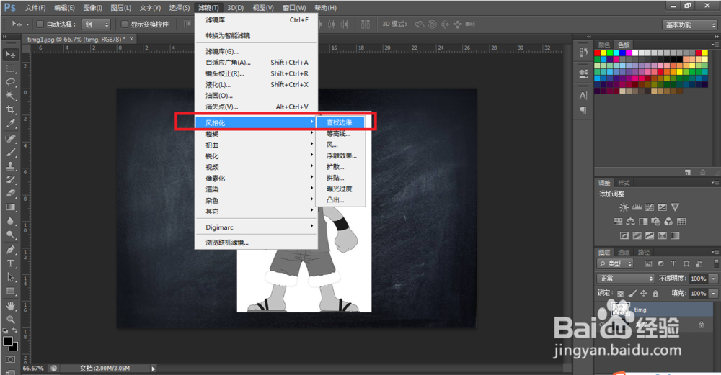Open the 不透明度 opacity dropdown arrow

(714, 279)
